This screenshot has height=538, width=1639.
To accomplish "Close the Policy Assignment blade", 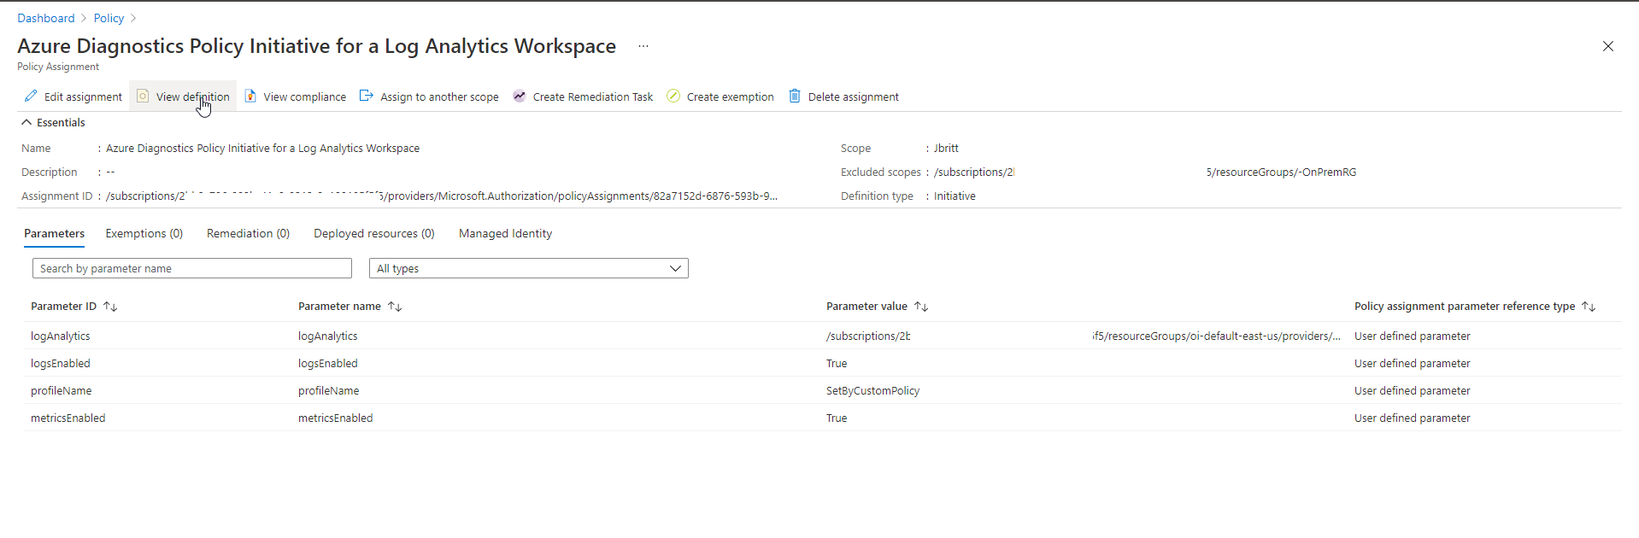I will (x=1607, y=46).
